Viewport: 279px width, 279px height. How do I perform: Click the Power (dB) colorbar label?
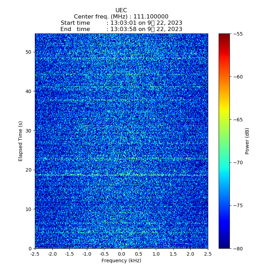[247, 141]
